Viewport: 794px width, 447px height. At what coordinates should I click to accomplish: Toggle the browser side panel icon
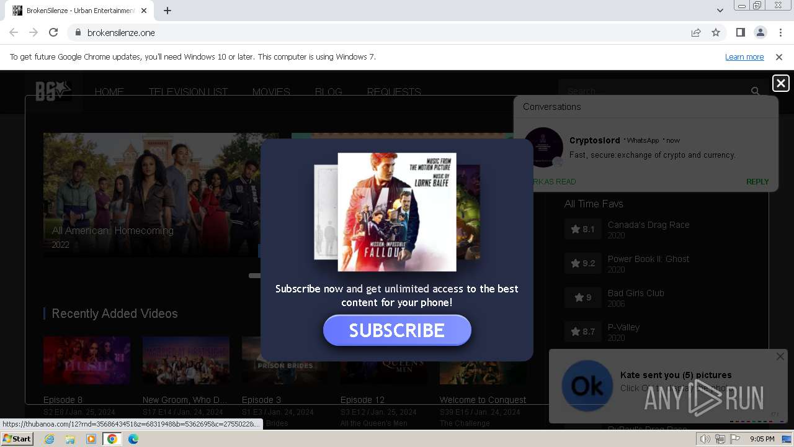point(740,32)
